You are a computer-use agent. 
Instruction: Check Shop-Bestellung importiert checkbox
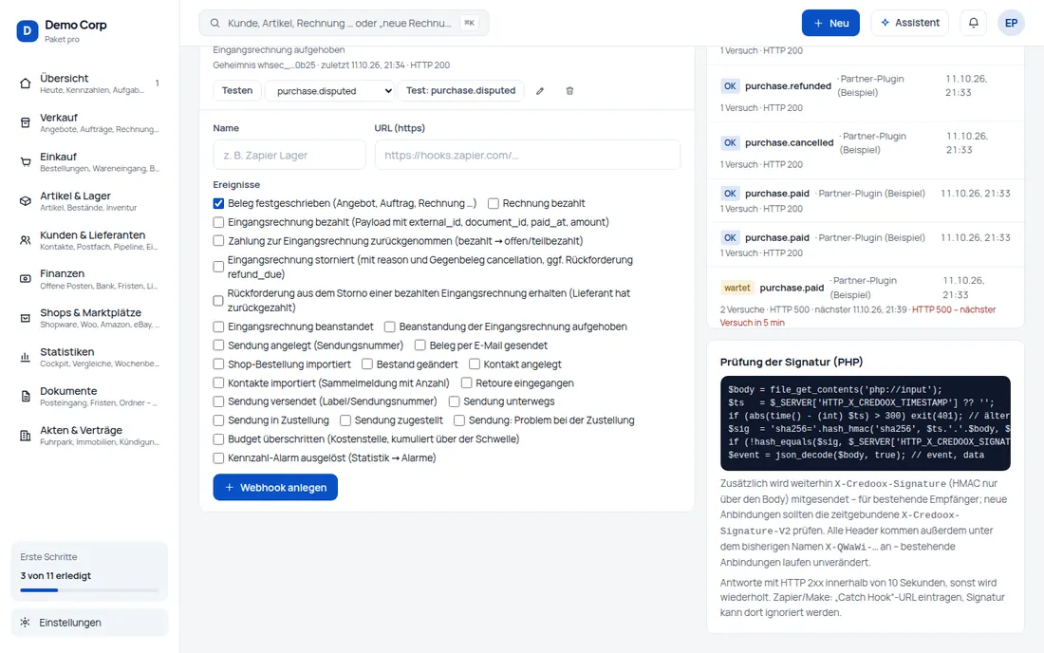tap(218, 364)
